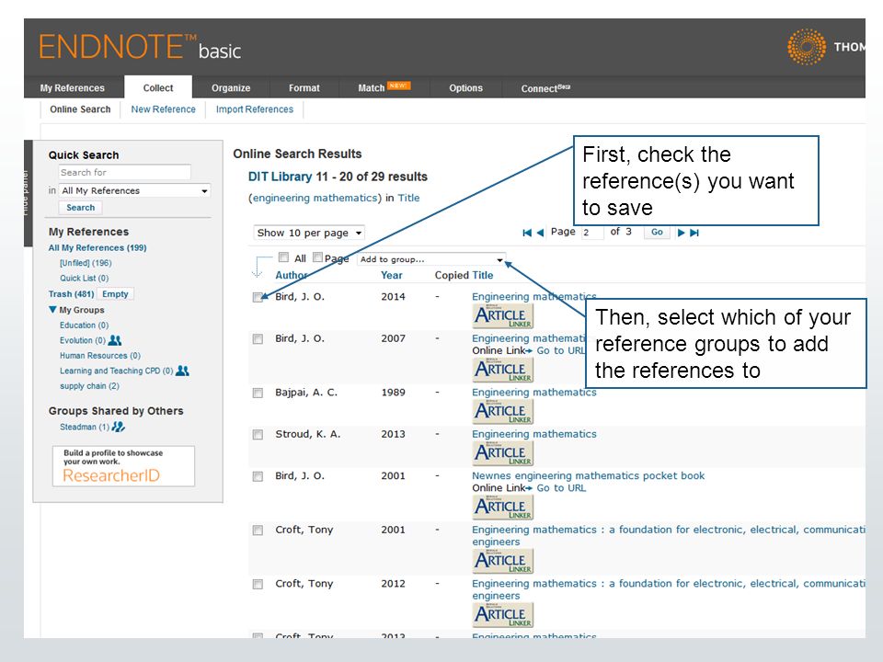Click Article Linker icon for Bird 2007
The width and height of the screenshot is (883, 662).
tap(502, 370)
